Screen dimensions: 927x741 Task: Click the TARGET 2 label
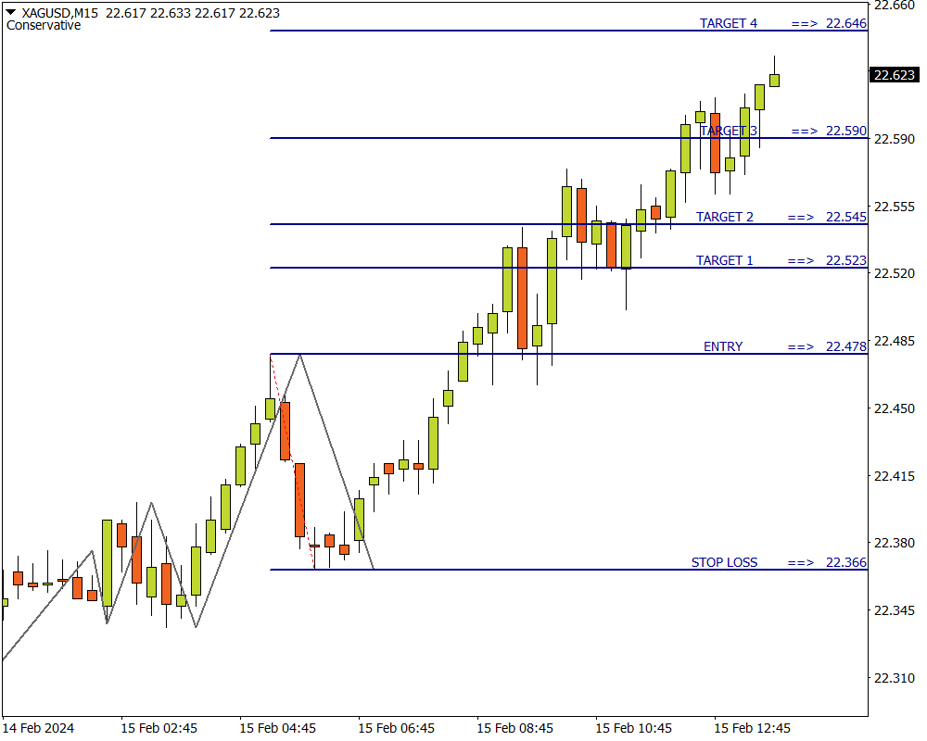724,217
